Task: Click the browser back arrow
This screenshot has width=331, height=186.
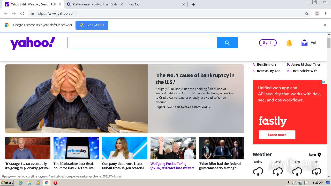Action: (x=6, y=13)
